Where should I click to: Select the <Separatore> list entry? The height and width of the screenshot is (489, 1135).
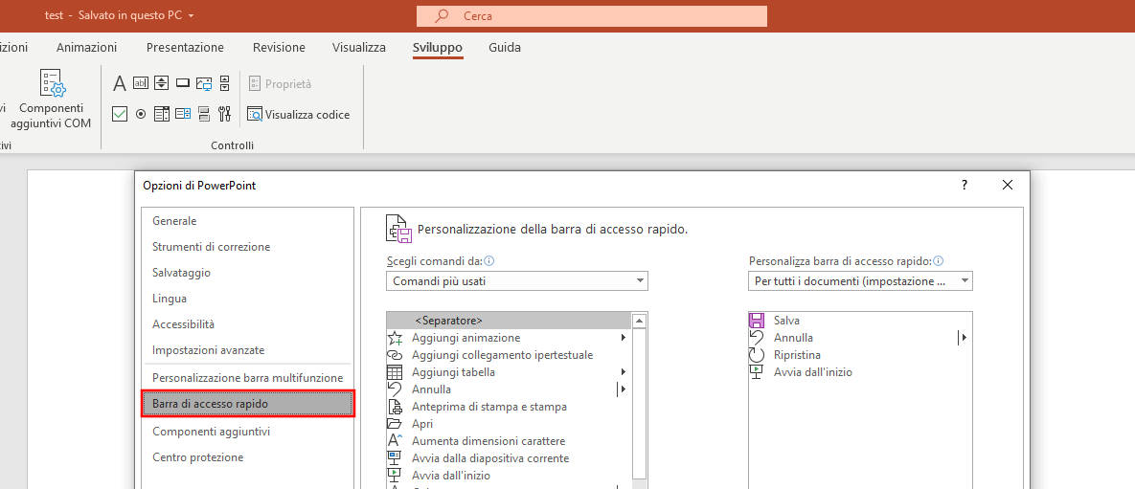click(509, 320)
